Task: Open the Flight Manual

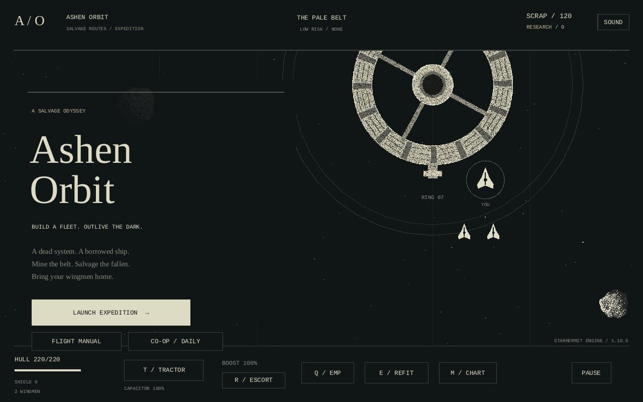Action: [x=76, y=341]
